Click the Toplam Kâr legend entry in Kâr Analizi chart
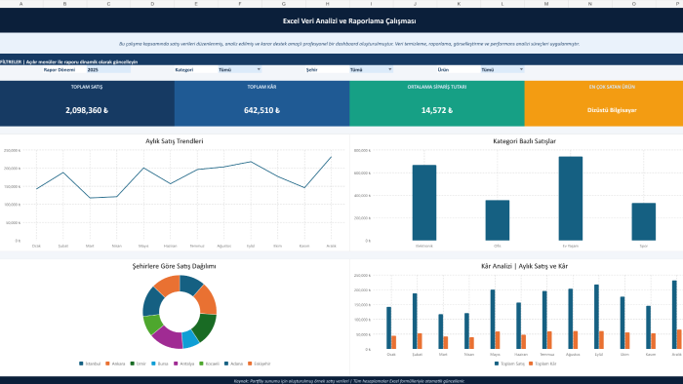The width and height of the screenshot is (683, 384). (542, 364)
